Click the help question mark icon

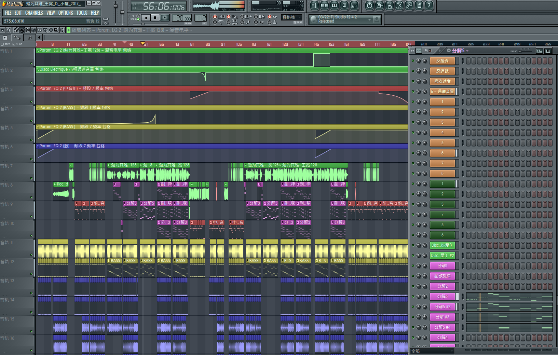point(429,5)
